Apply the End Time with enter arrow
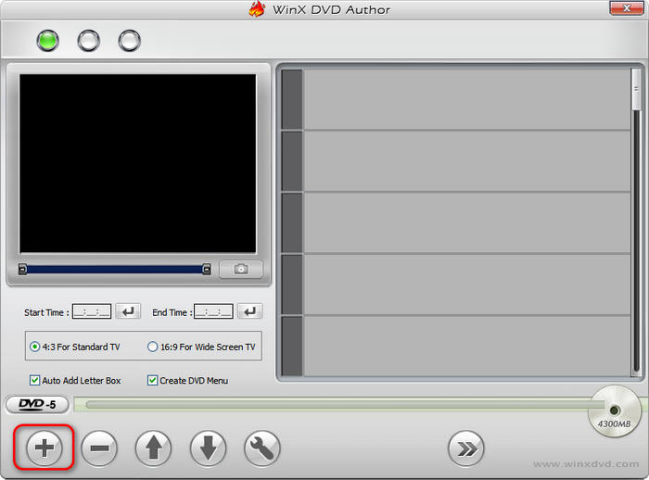649x480 pixels. [250, 312]
